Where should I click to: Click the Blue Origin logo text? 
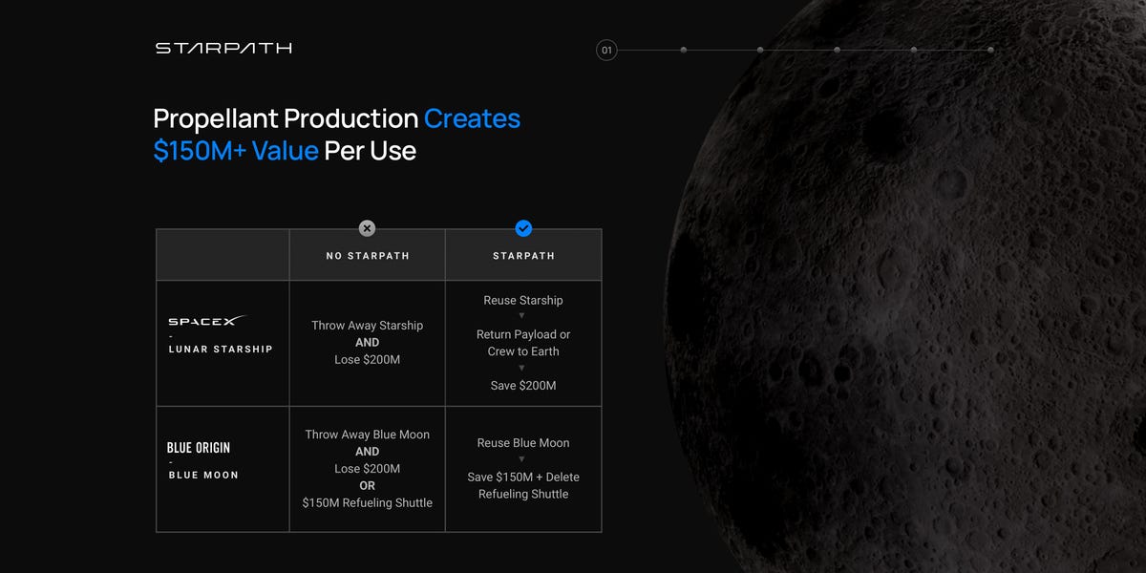tap(199, 448)
